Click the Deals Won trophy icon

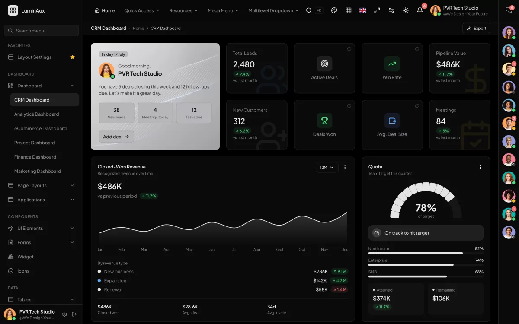(324, 121)
